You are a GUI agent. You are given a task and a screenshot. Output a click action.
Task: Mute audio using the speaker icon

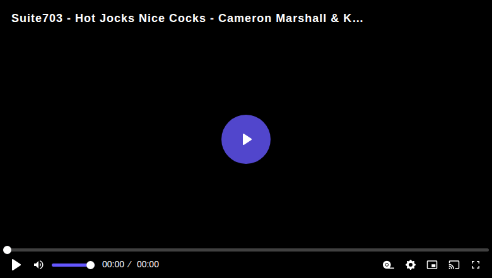[x=38, y=265]
